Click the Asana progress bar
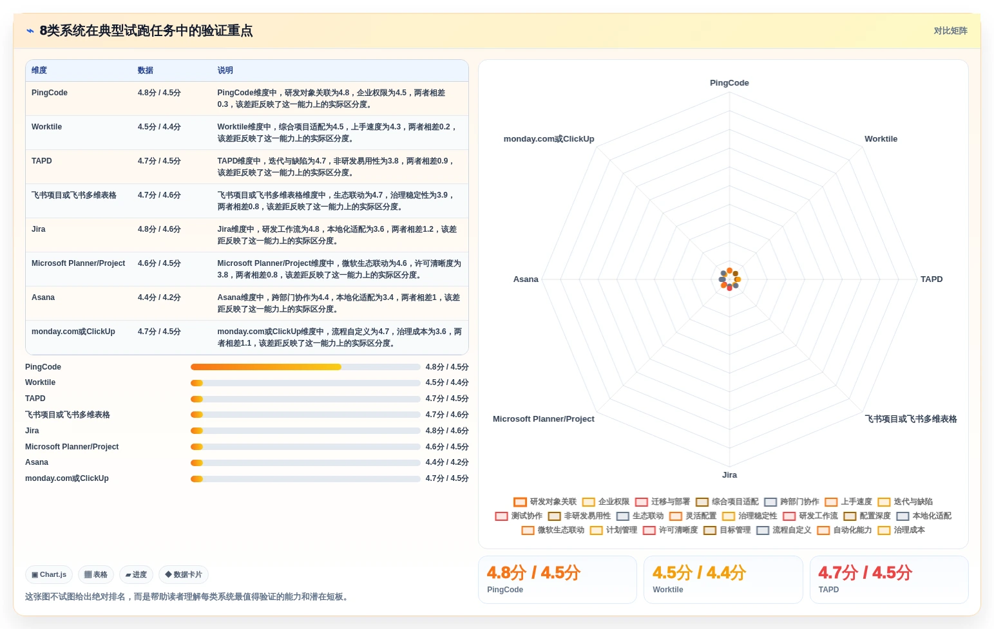 coord(305,463)
